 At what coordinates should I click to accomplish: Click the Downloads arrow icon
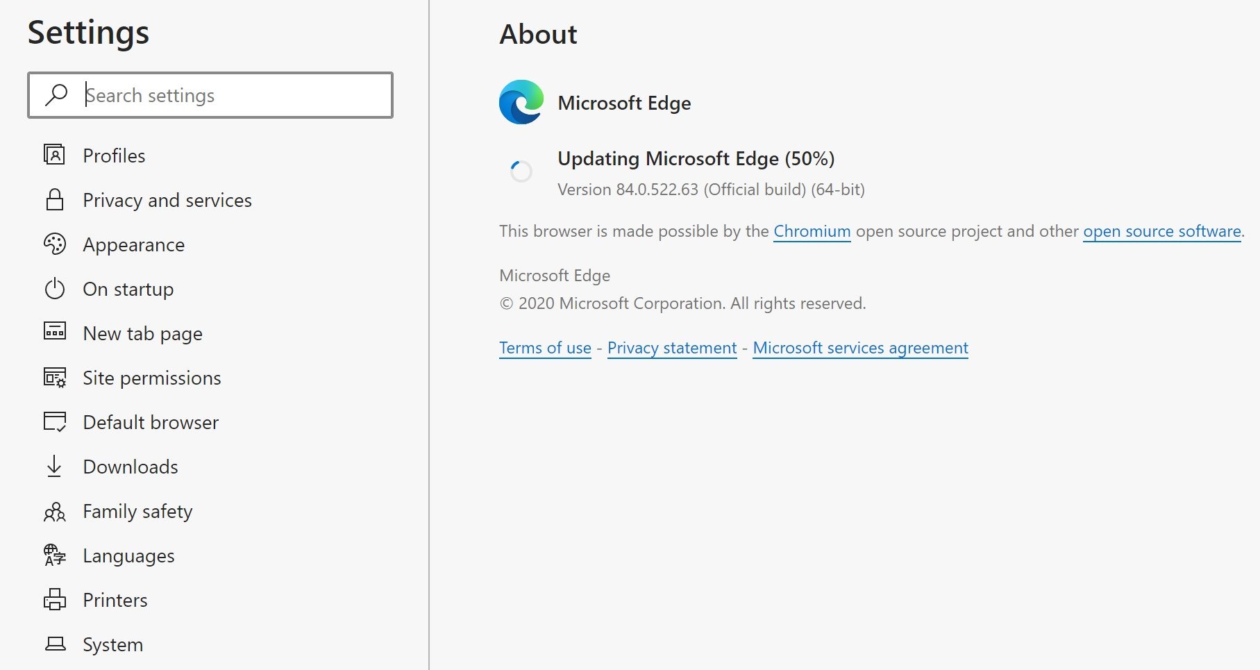tap(54, 466)
